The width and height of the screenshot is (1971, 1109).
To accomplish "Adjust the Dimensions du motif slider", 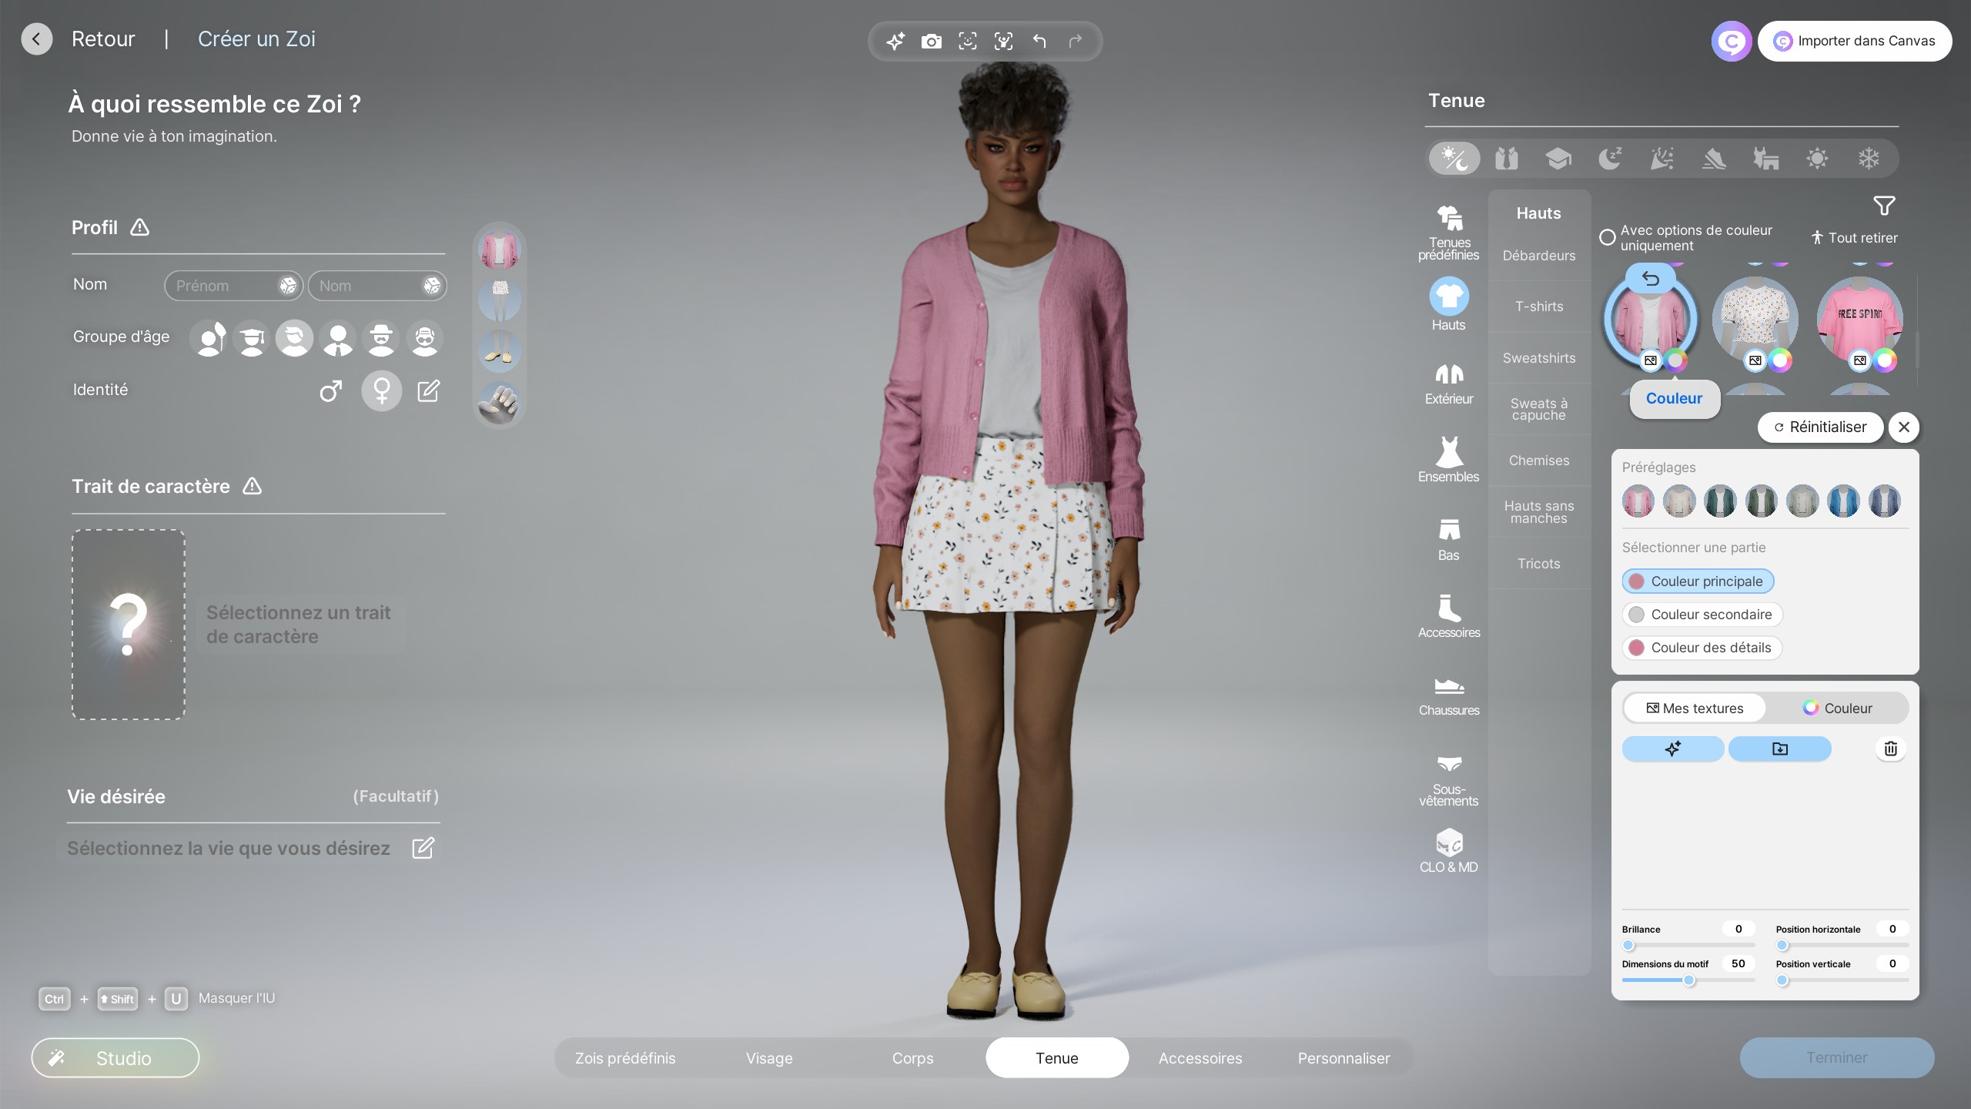I will tap(1688, 980).
